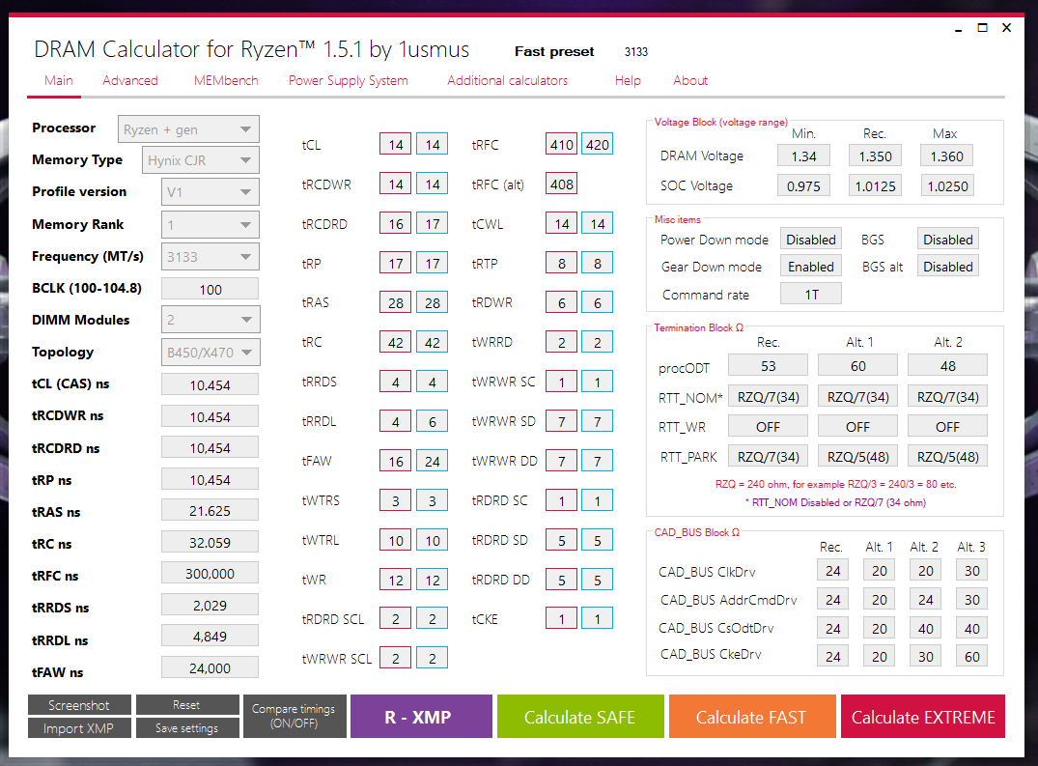Open the DIMM Modules dropdown
This screenshot has height=766, width=1038.
click(x=210, y=320)
